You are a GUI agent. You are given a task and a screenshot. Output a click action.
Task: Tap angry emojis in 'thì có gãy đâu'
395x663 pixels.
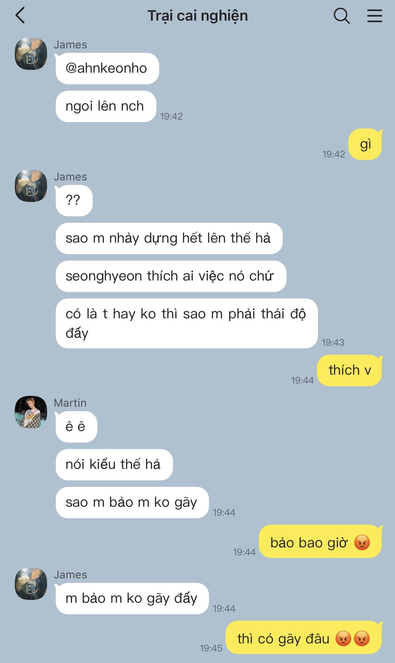(x=353, y=638)
